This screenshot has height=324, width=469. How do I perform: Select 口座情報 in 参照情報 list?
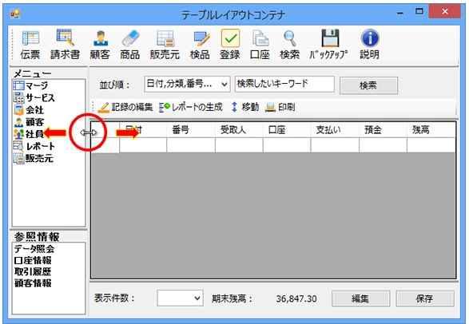(x=33, y=260)
